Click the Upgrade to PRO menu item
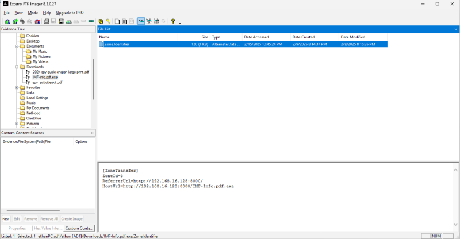 [70, 13]
